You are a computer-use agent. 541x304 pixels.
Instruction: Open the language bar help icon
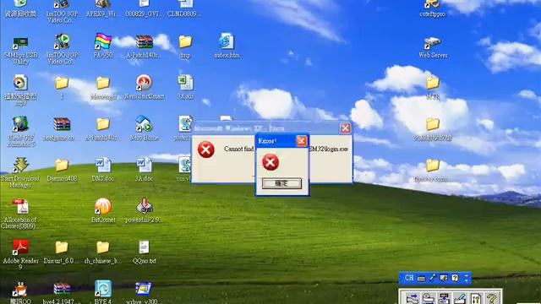tap(455, 278)
